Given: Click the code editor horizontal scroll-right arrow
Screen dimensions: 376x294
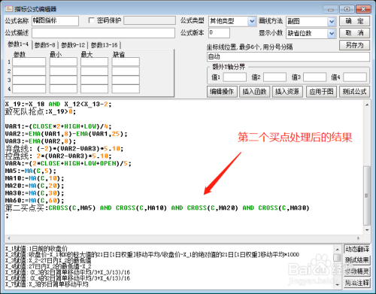Looking at the screenshot, I should click(x=358, y=238).
